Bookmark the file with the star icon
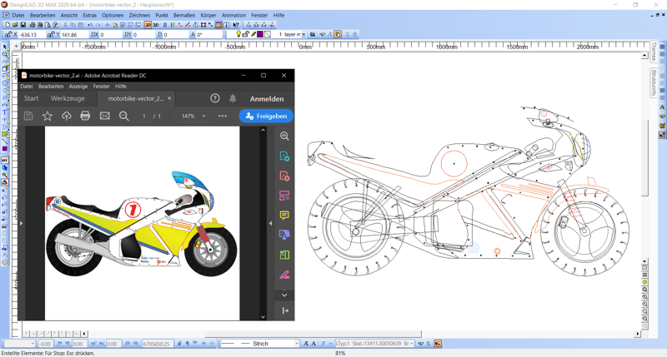Viewport: 667px width, 357px height. tap(48, 117)
